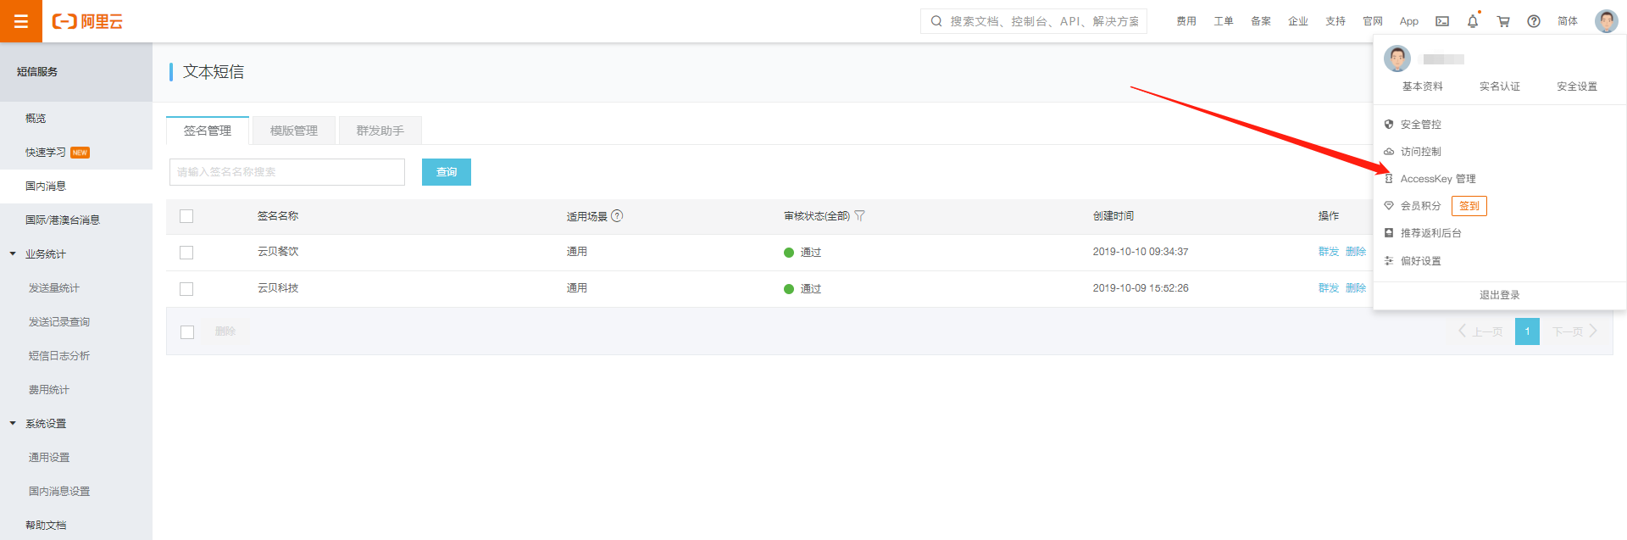
Task: Click the help question mark icon
Action: click(x=1534, y=21)
